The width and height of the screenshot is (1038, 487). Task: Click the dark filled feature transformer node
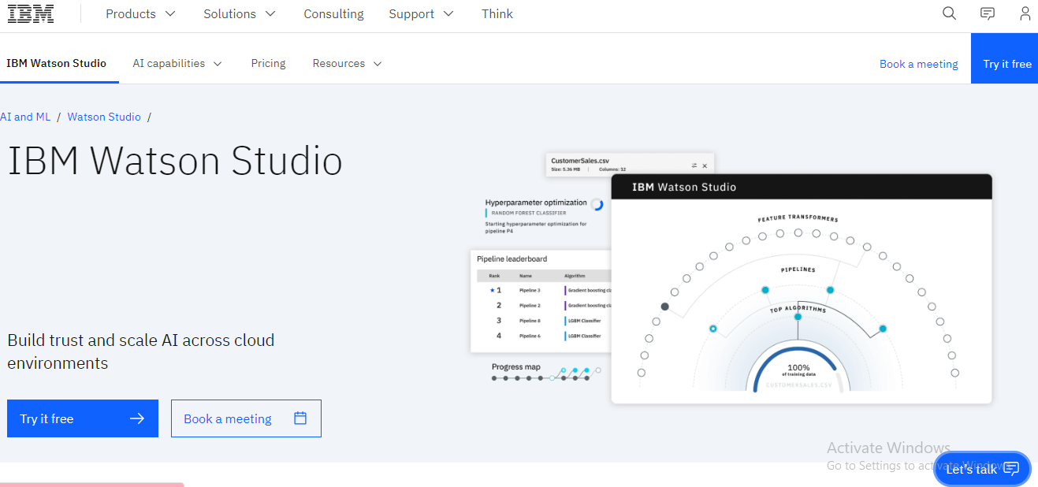(664, 307)
